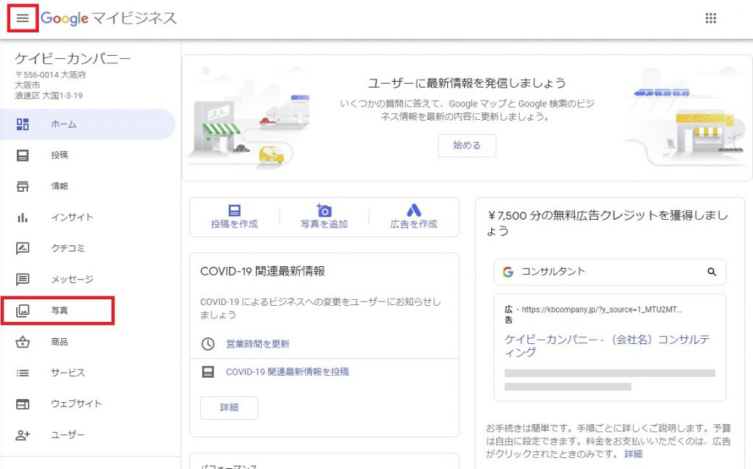The height and width of the screenshot is (469, 753).
Task: Click the 広告を作成 label
Action: point(414,224)
